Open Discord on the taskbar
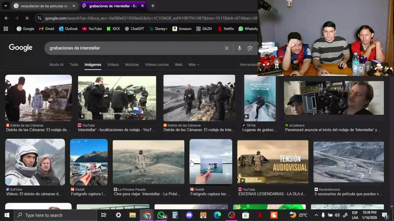This screenshot has width=394, height=221. 189,215
